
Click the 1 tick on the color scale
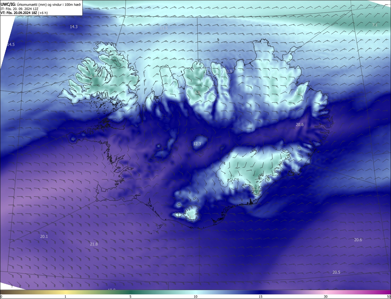tap(65, 297)
